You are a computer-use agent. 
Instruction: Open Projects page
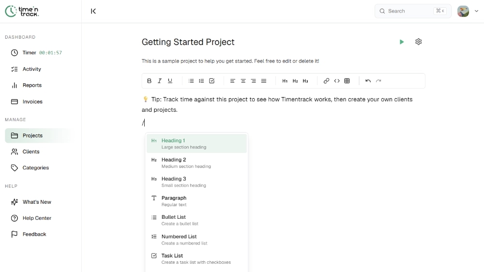click(40, 136)
